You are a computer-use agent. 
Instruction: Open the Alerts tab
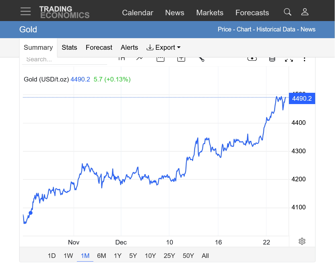129,48
